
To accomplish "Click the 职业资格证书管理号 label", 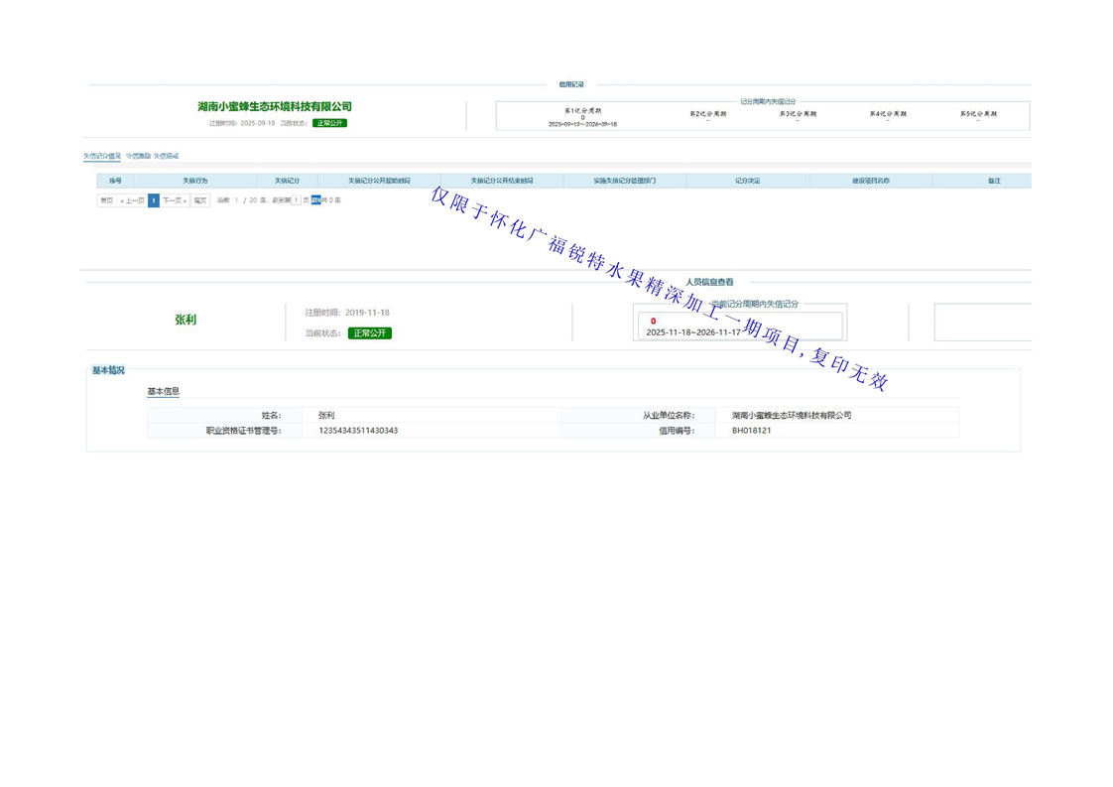I will (243, 431).
